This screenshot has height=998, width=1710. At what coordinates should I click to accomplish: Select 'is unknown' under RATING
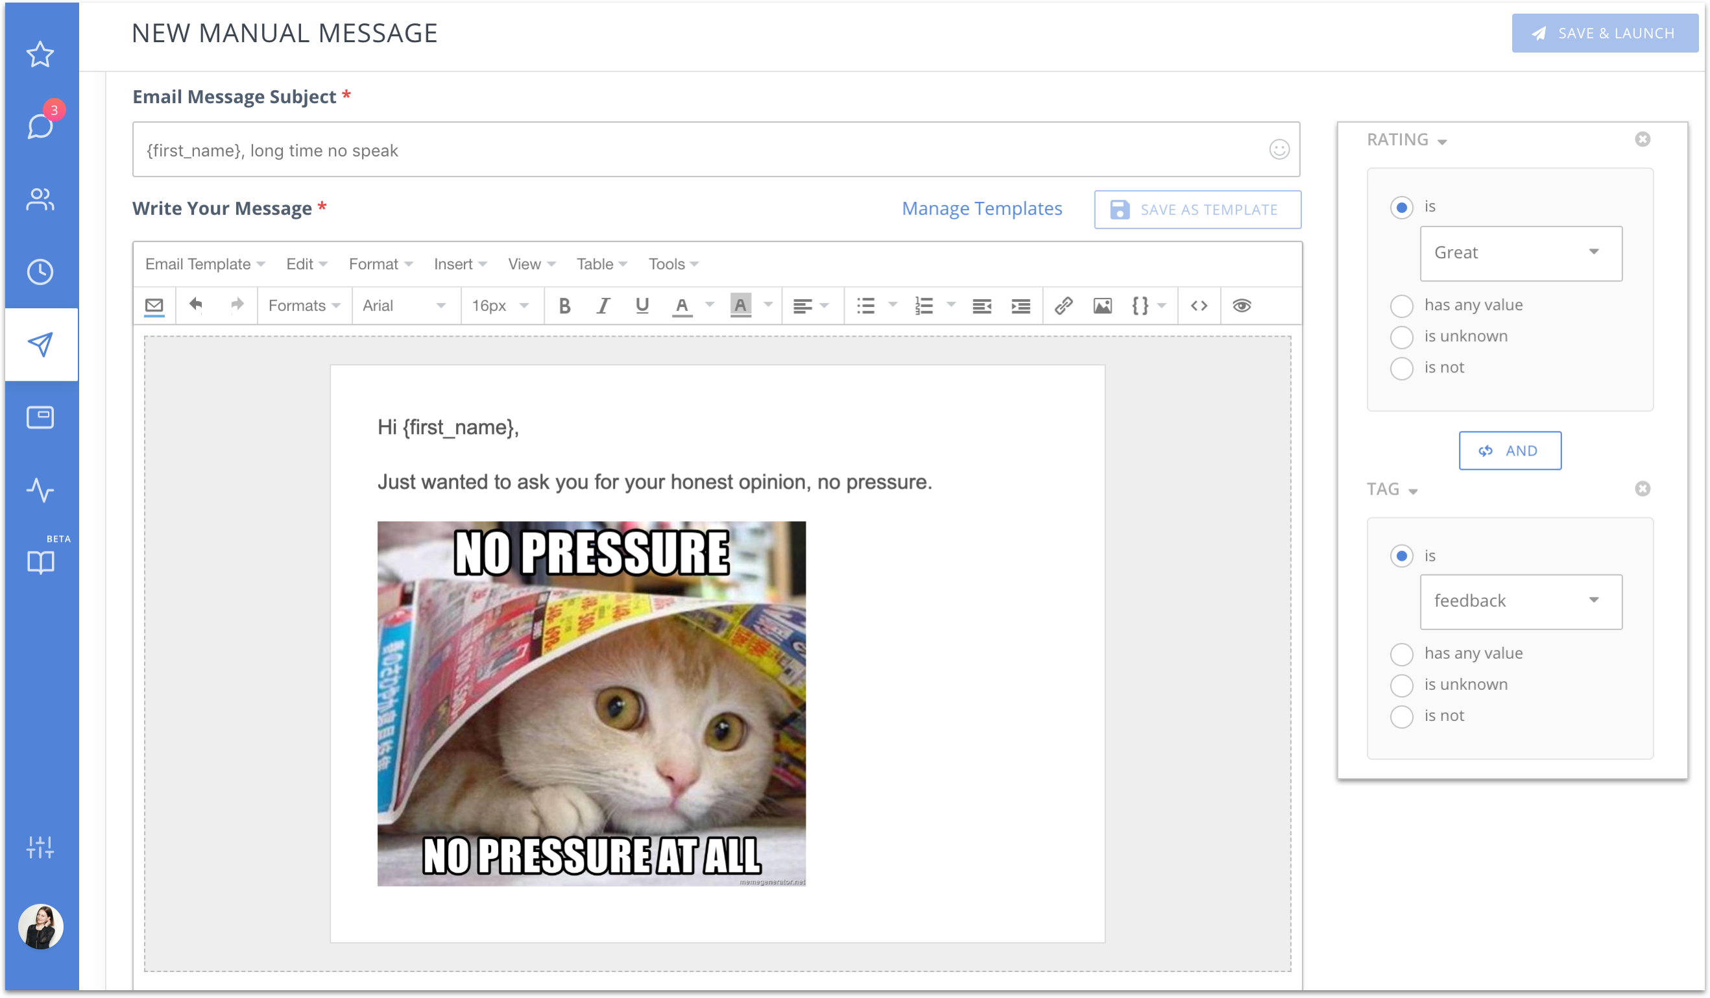click(x=1401, y=337)
